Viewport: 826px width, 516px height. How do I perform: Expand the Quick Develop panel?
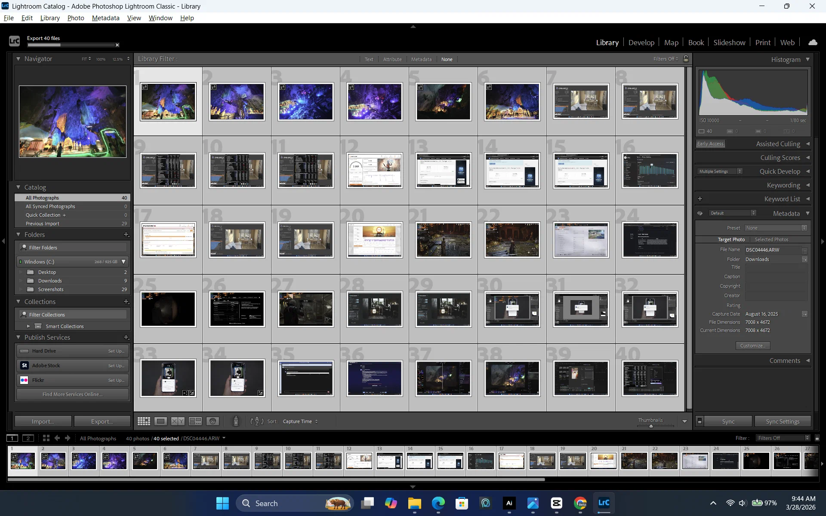pyautogui.click(x=808, y=171)
